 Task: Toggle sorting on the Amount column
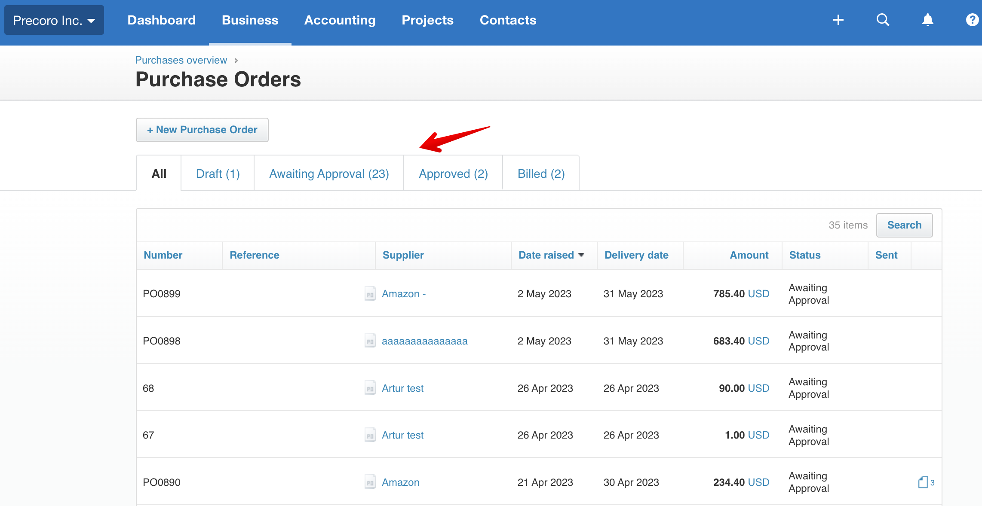[x=749, y=255]
